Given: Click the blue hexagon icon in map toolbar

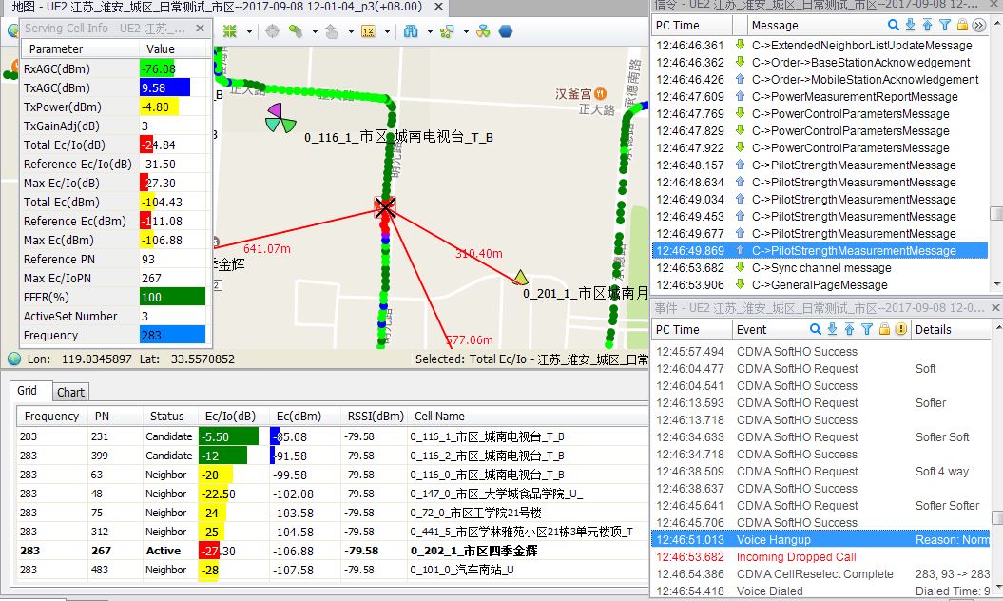Looking at the screenshot, I should [x=506, y=31].
